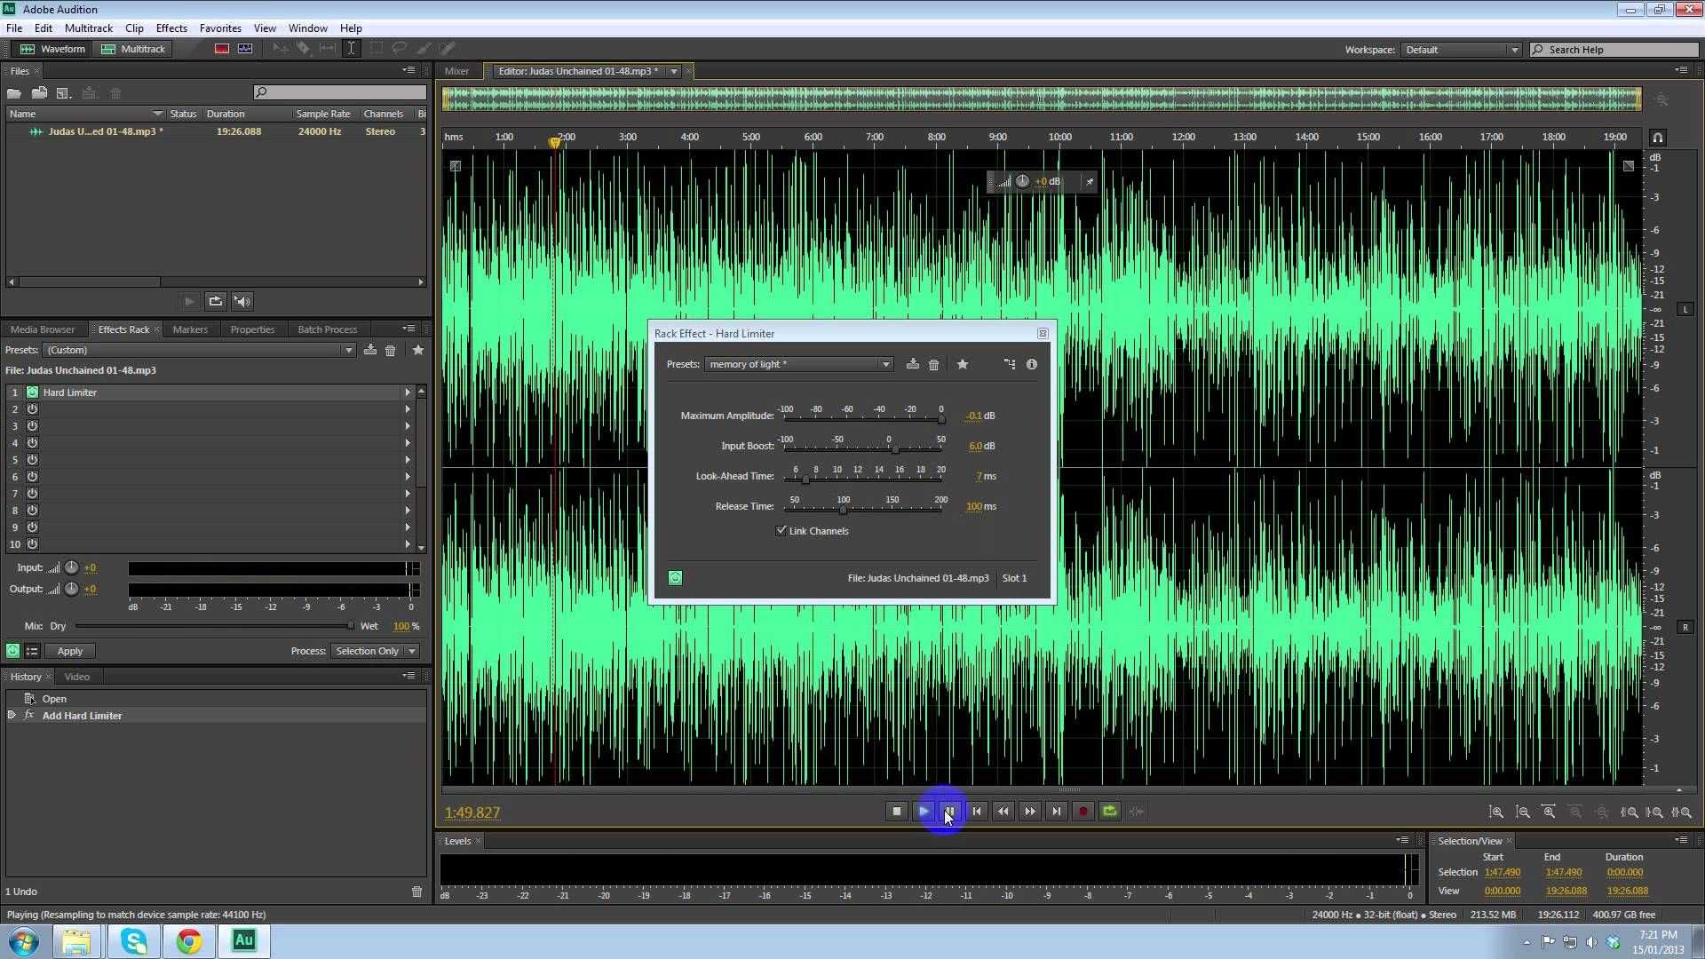1705x959 pixels.
Task: Select Open entry in History panel
Action: pos(54,699)
